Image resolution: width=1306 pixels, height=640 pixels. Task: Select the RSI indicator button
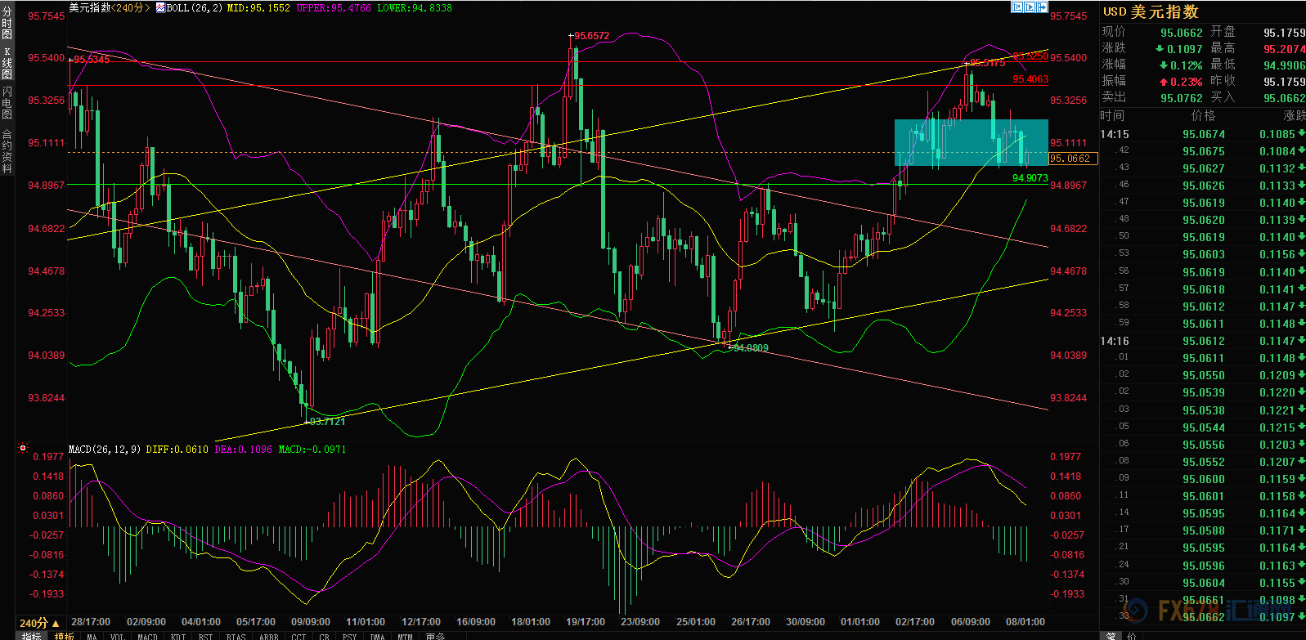tap(205, 636)
